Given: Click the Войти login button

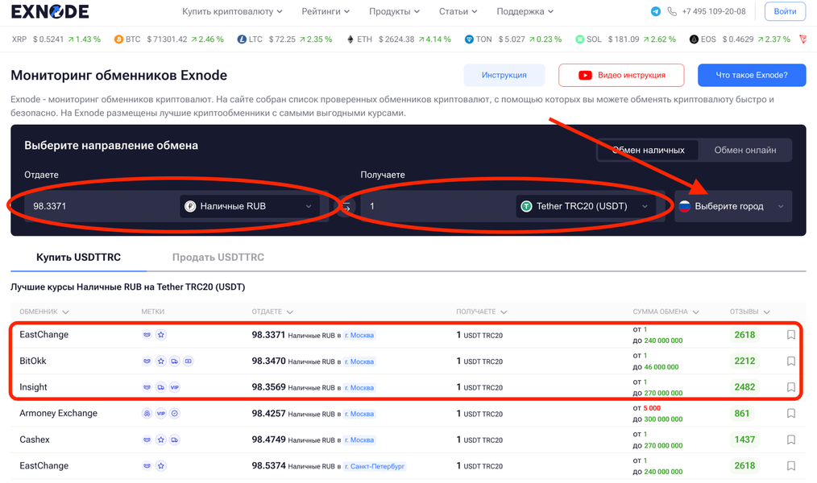Looking at the screenshot, I should [784, 12].
